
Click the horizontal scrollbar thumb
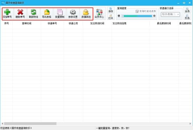click(30, 123)
